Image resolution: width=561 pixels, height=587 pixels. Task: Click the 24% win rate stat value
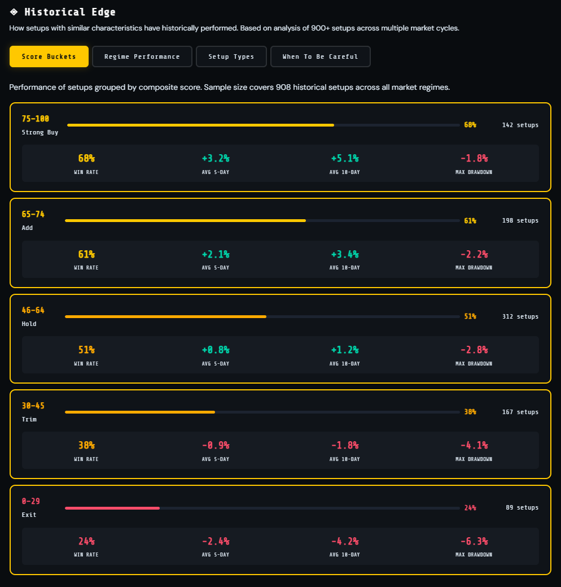pyautogui.click(x=86, y=541)
